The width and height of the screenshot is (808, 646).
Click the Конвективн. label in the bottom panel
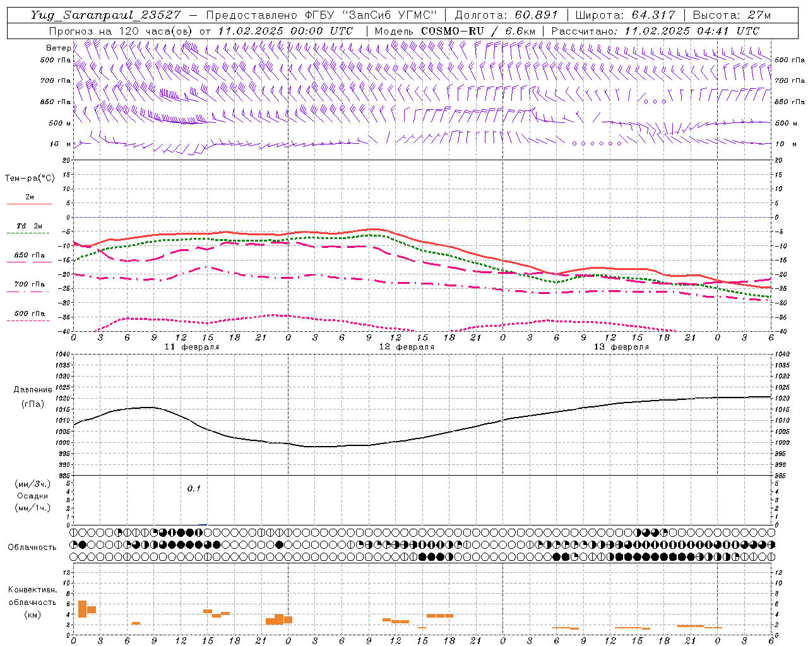point(32,590)
